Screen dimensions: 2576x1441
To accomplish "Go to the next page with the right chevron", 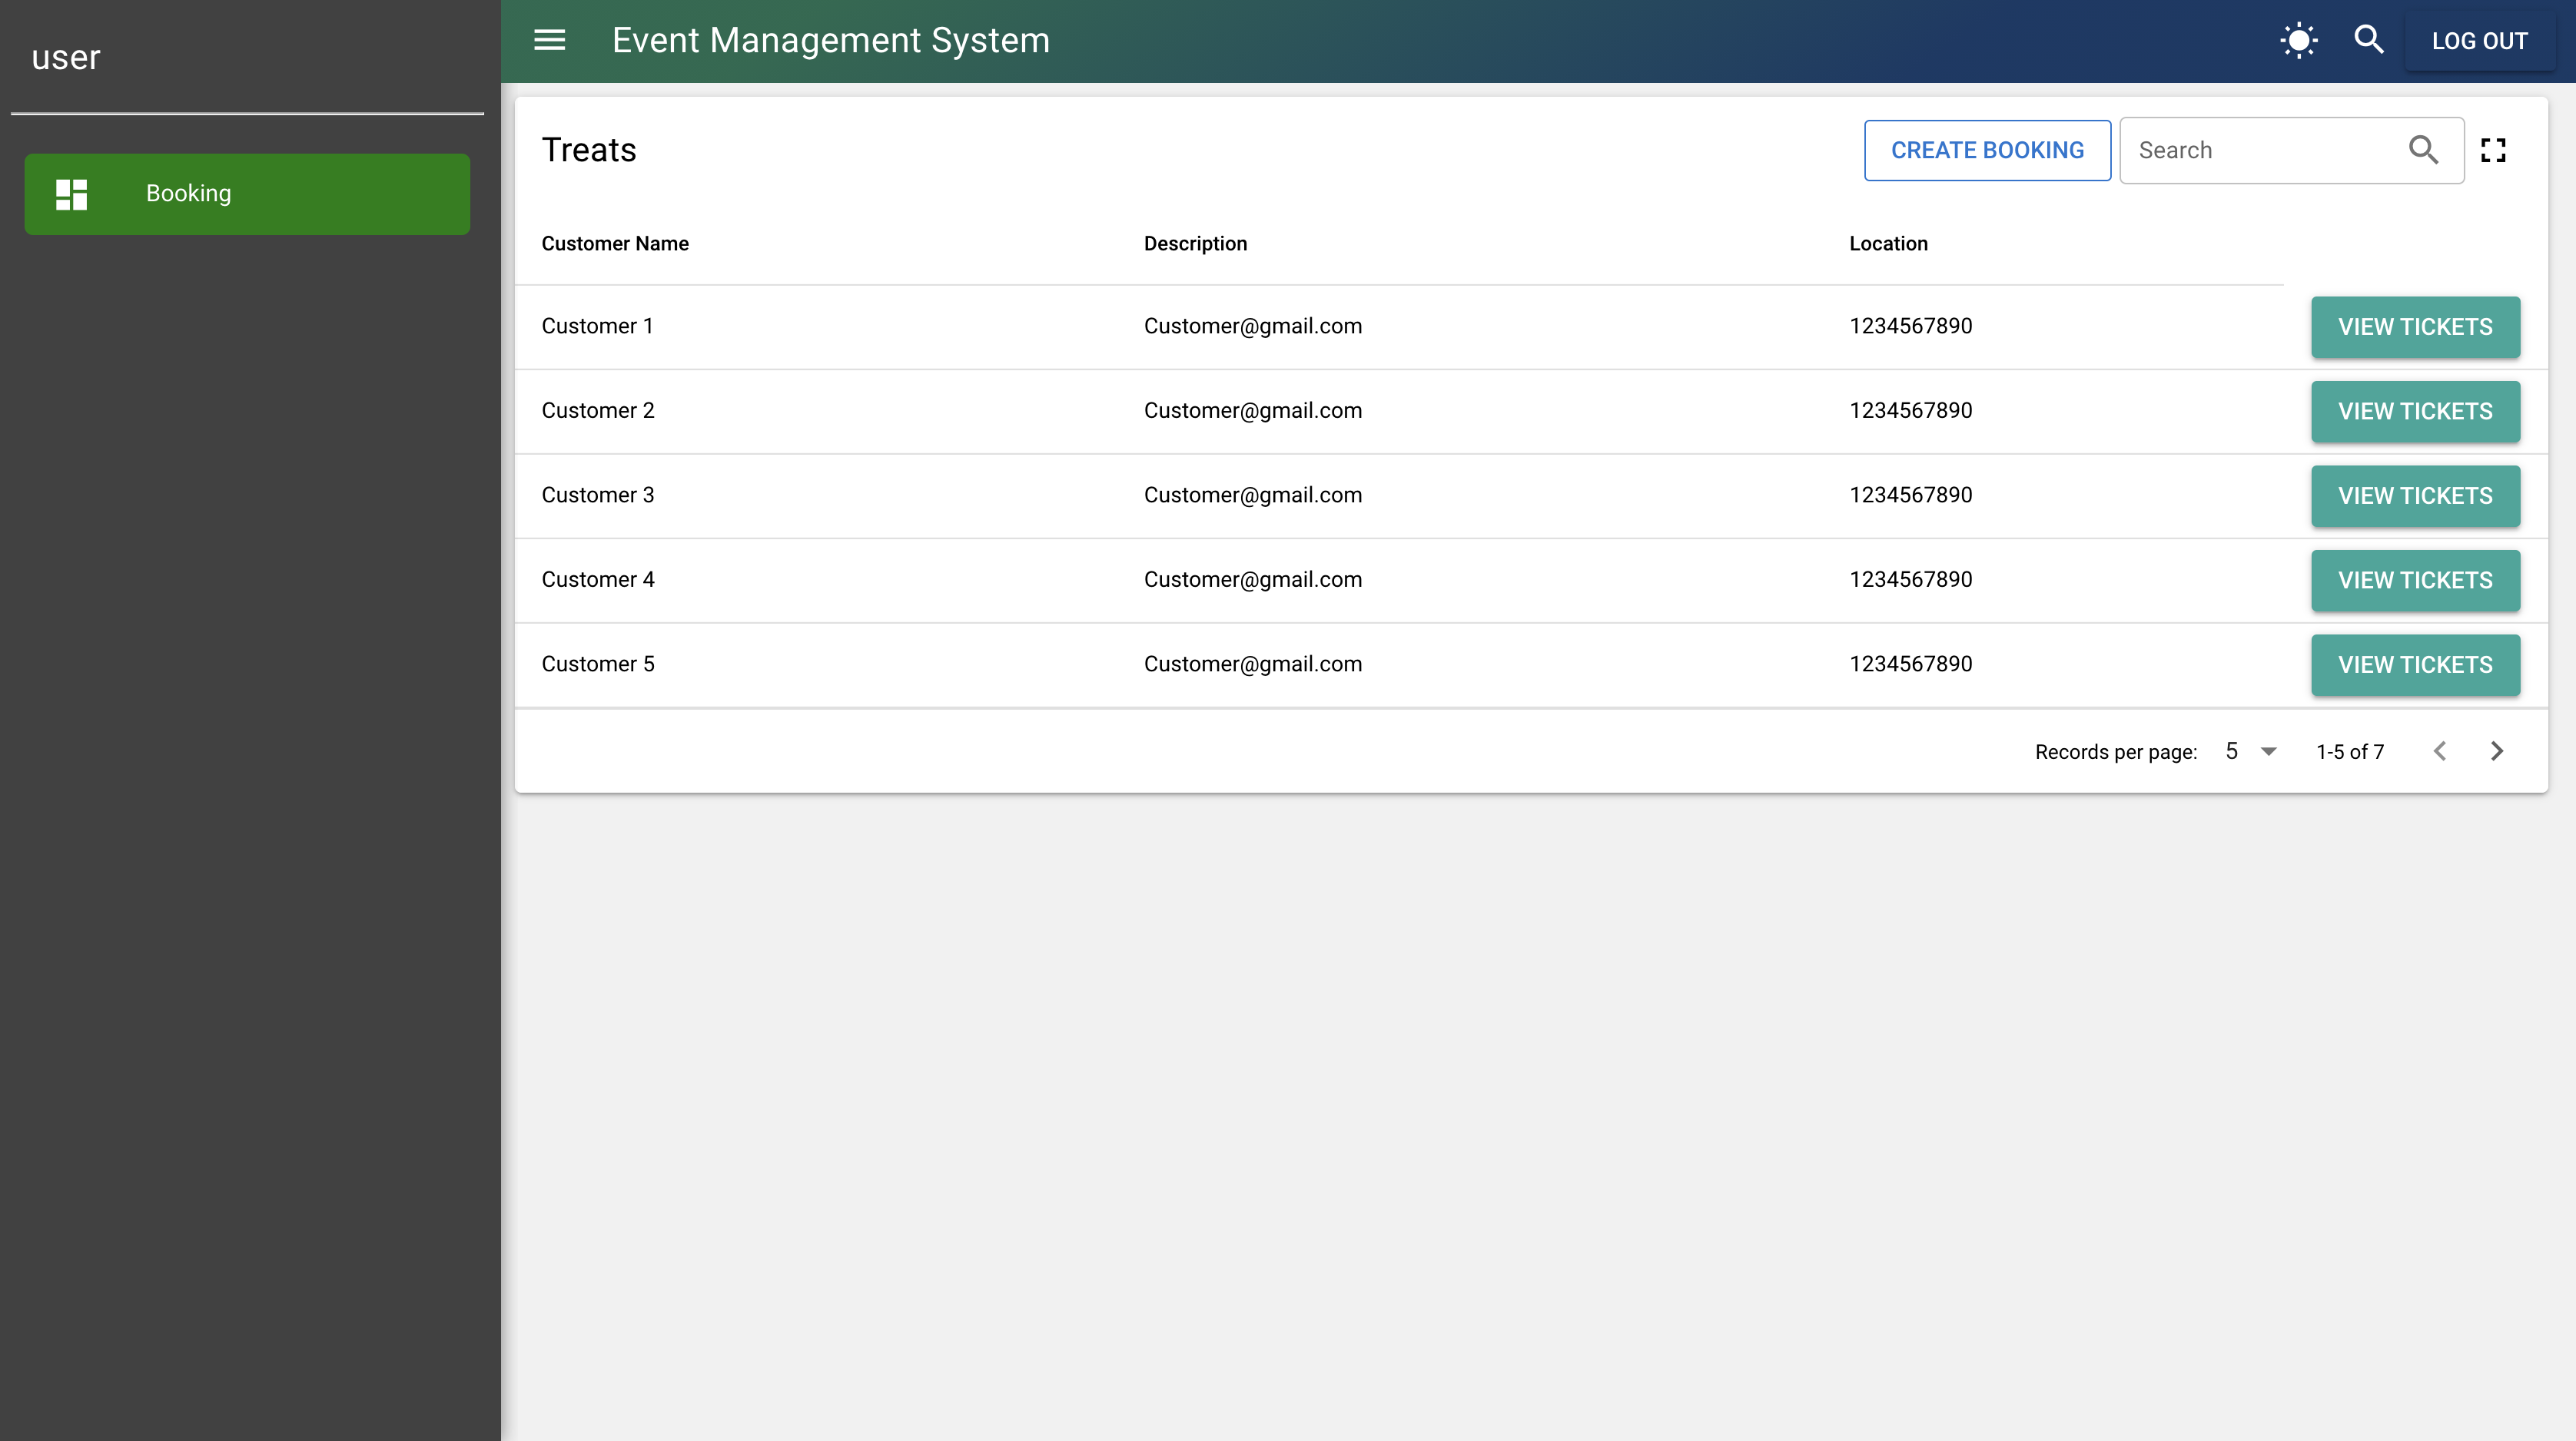I will click(2497, 750).
